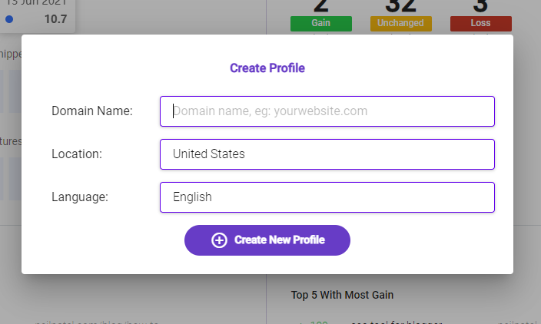Click the number 2 above Gain

pos(321,6)
